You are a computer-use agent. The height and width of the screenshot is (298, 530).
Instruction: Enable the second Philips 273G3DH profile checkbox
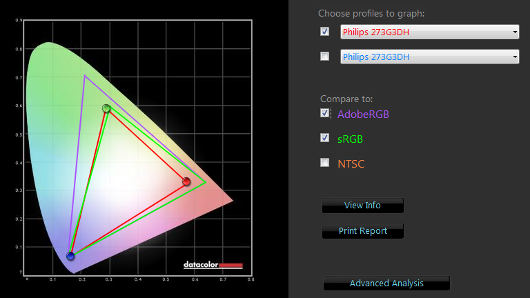325,57
